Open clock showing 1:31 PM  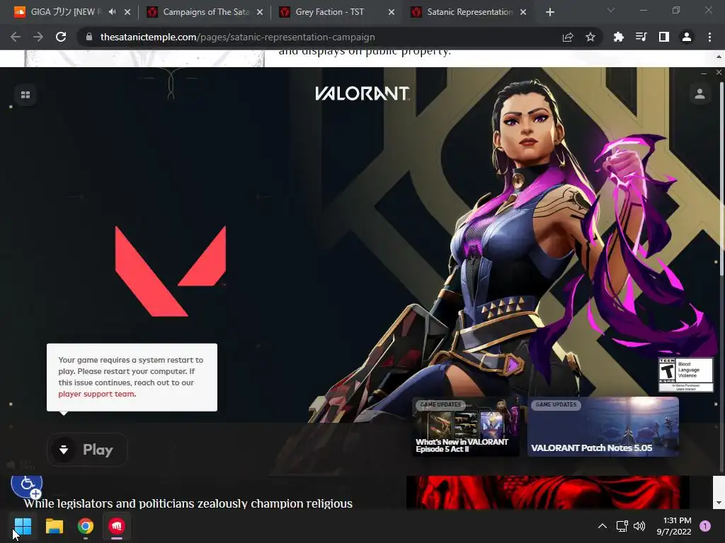coord(674,526)
